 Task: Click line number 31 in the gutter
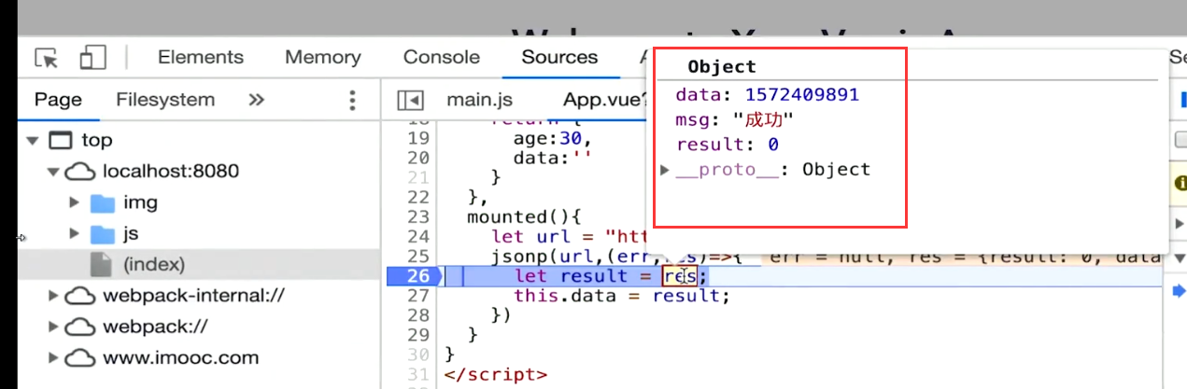[418, 374]
